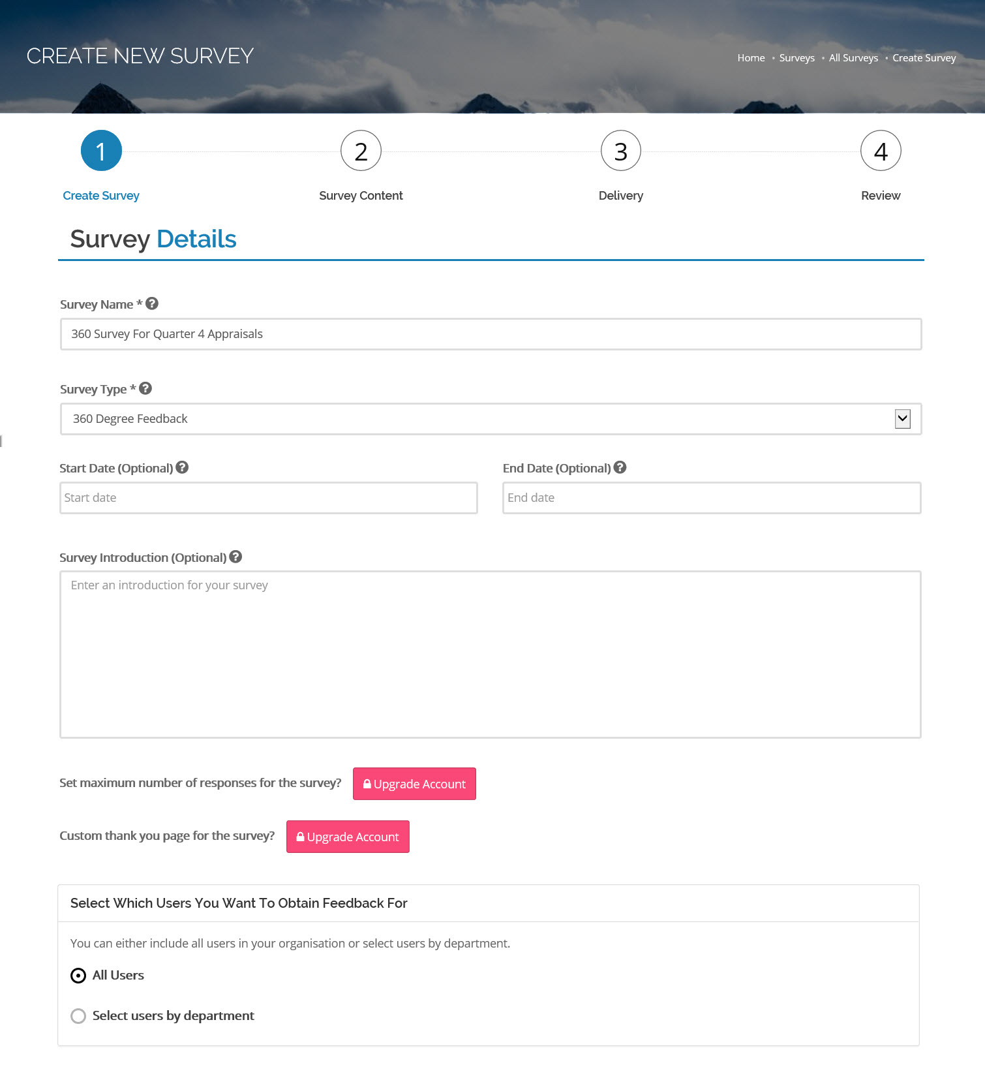Click step 2 circle for Survey Content
The height and width of the screenshot is (1082, 985).
(361, 151)
